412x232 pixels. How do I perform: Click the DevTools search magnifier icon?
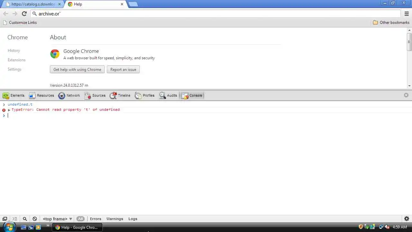click(x=25, y=219)
